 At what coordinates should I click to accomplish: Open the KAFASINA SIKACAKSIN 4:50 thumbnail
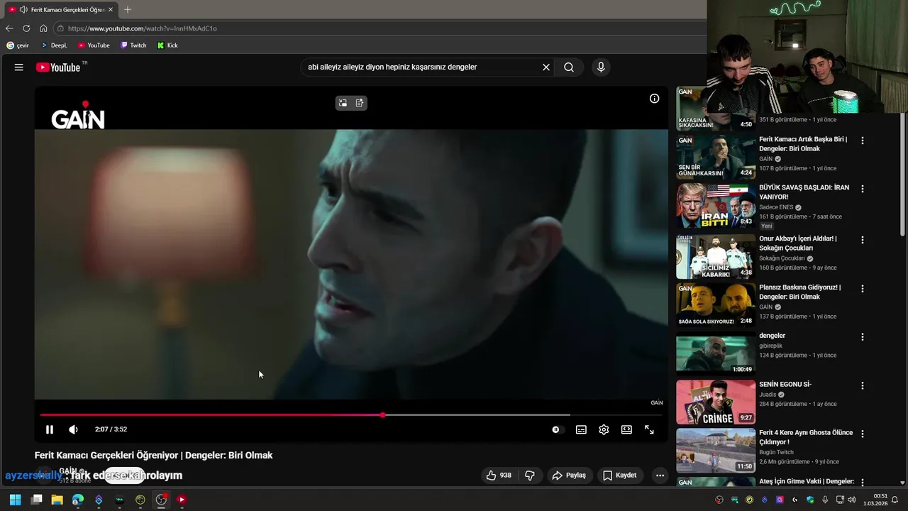pos(716,109)
